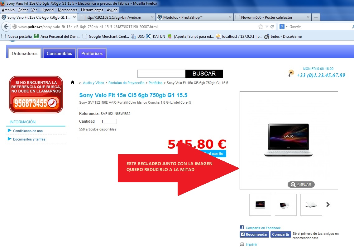Open Google Merchant Cent... bookmark

pyautogui.click(x=106, y=37)
